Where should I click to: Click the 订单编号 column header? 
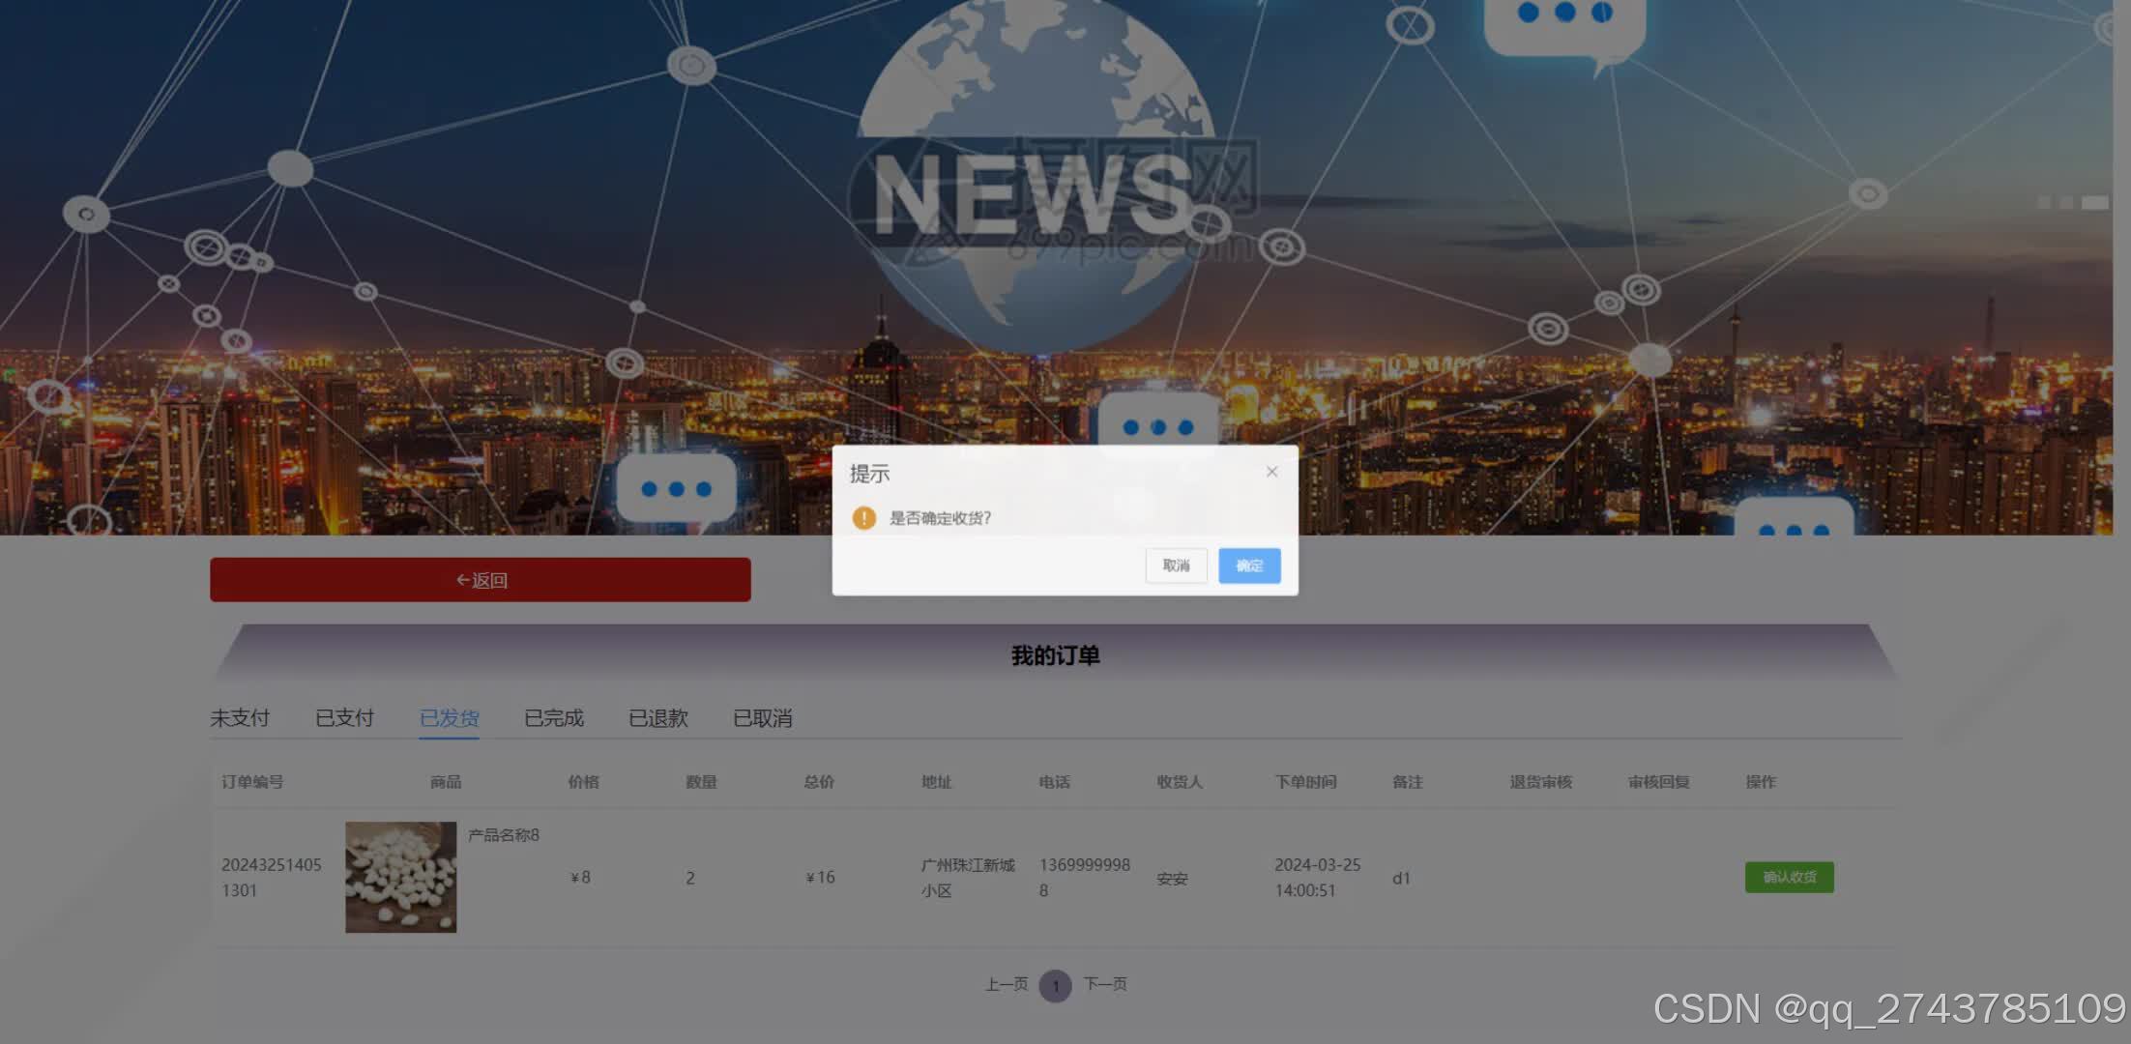[252, 782]
